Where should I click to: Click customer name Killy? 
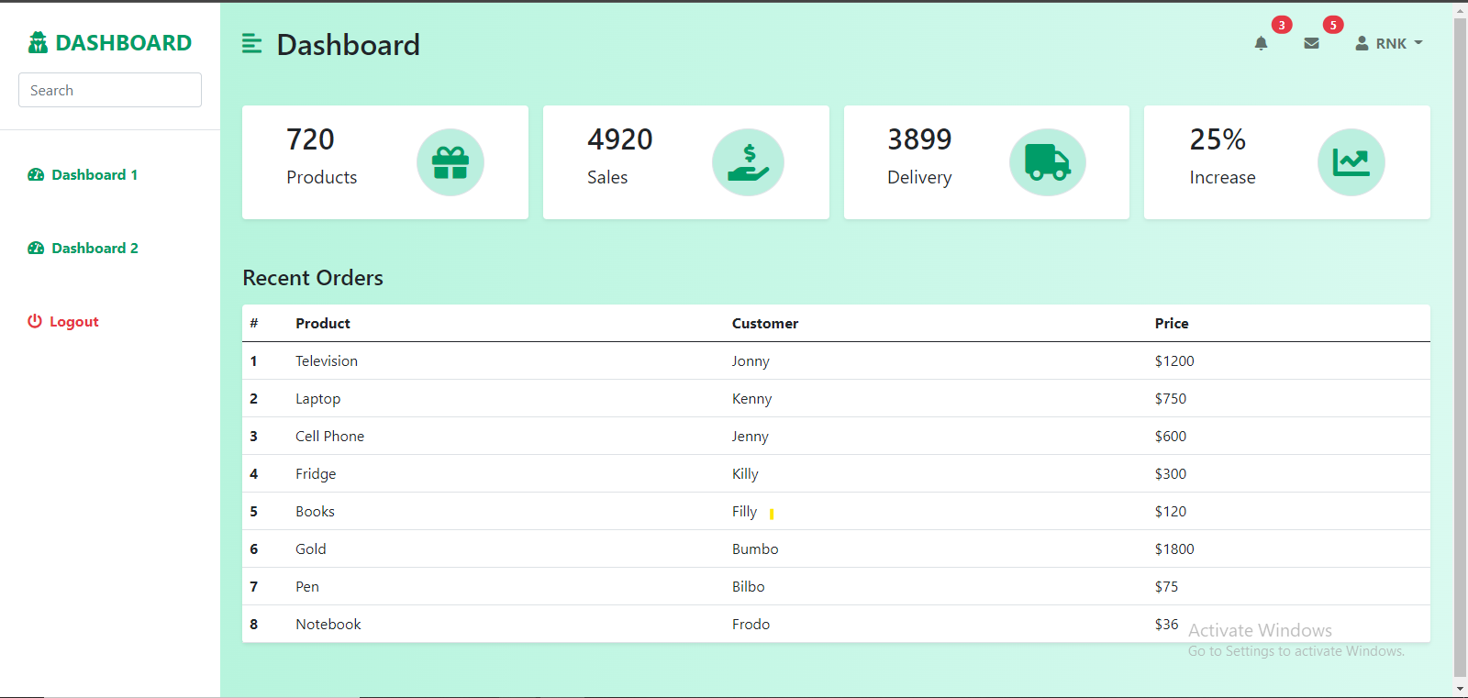tap(745, 473)
